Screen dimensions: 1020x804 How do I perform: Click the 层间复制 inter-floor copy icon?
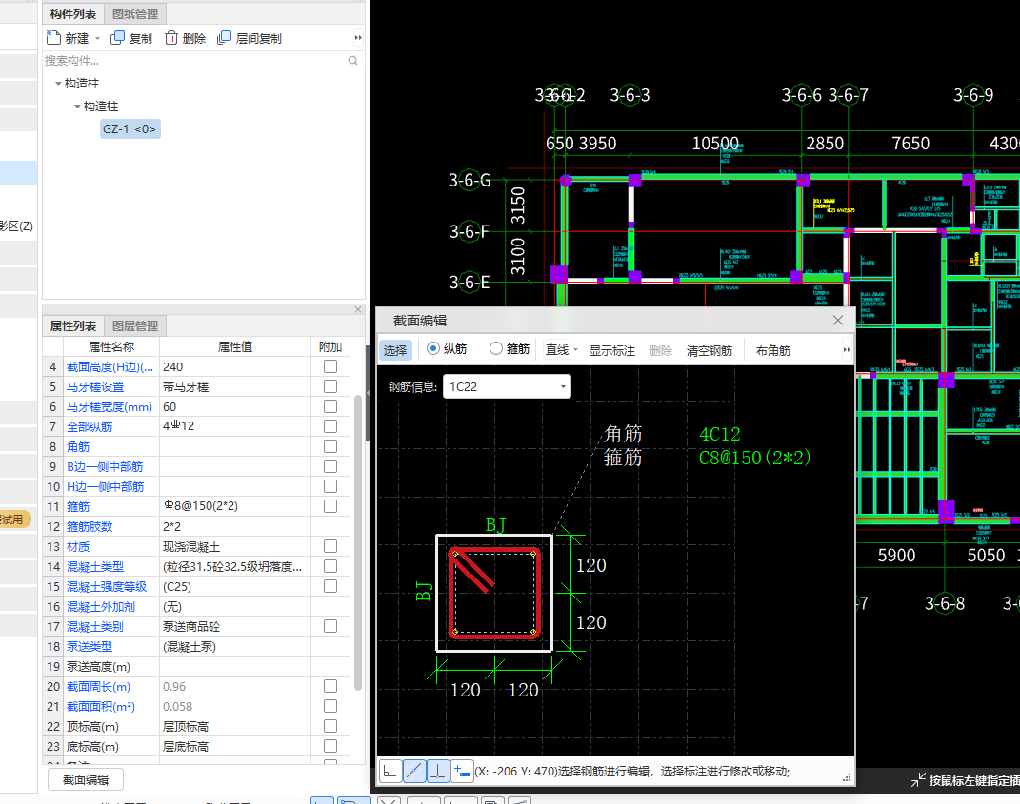pyautogui.click(x=224, y=38)
